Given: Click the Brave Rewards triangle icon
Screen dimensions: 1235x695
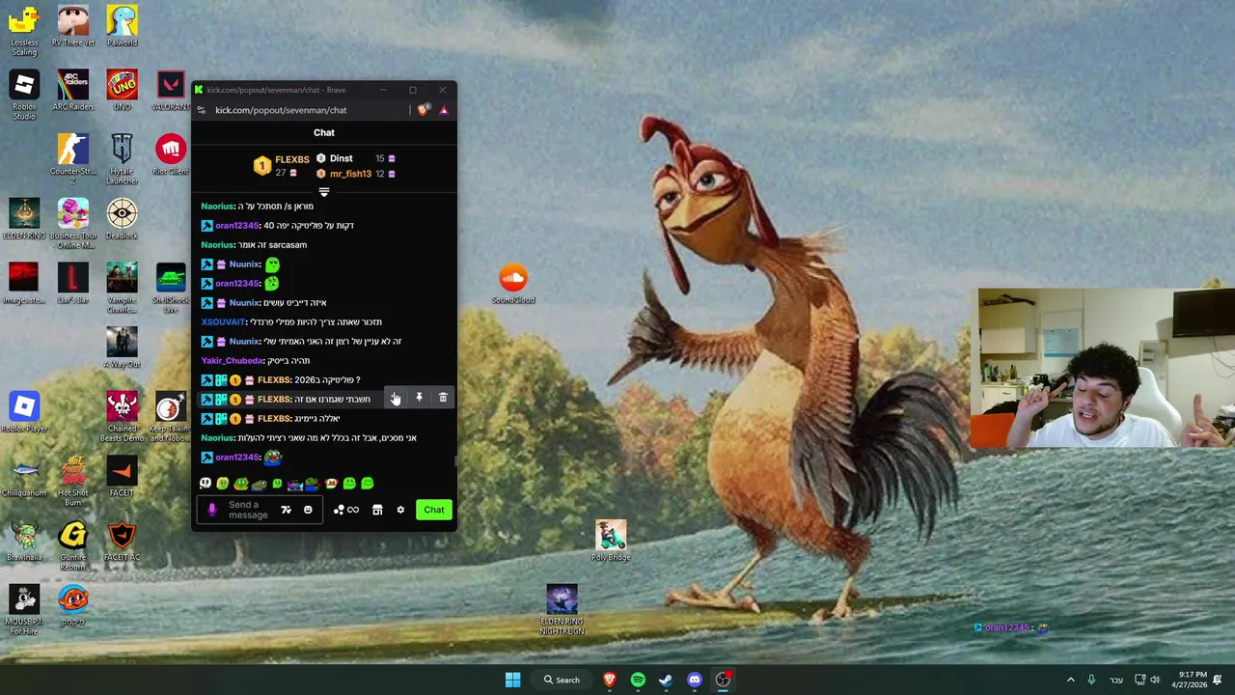Looking at the screenshot, I should [444, 110].
